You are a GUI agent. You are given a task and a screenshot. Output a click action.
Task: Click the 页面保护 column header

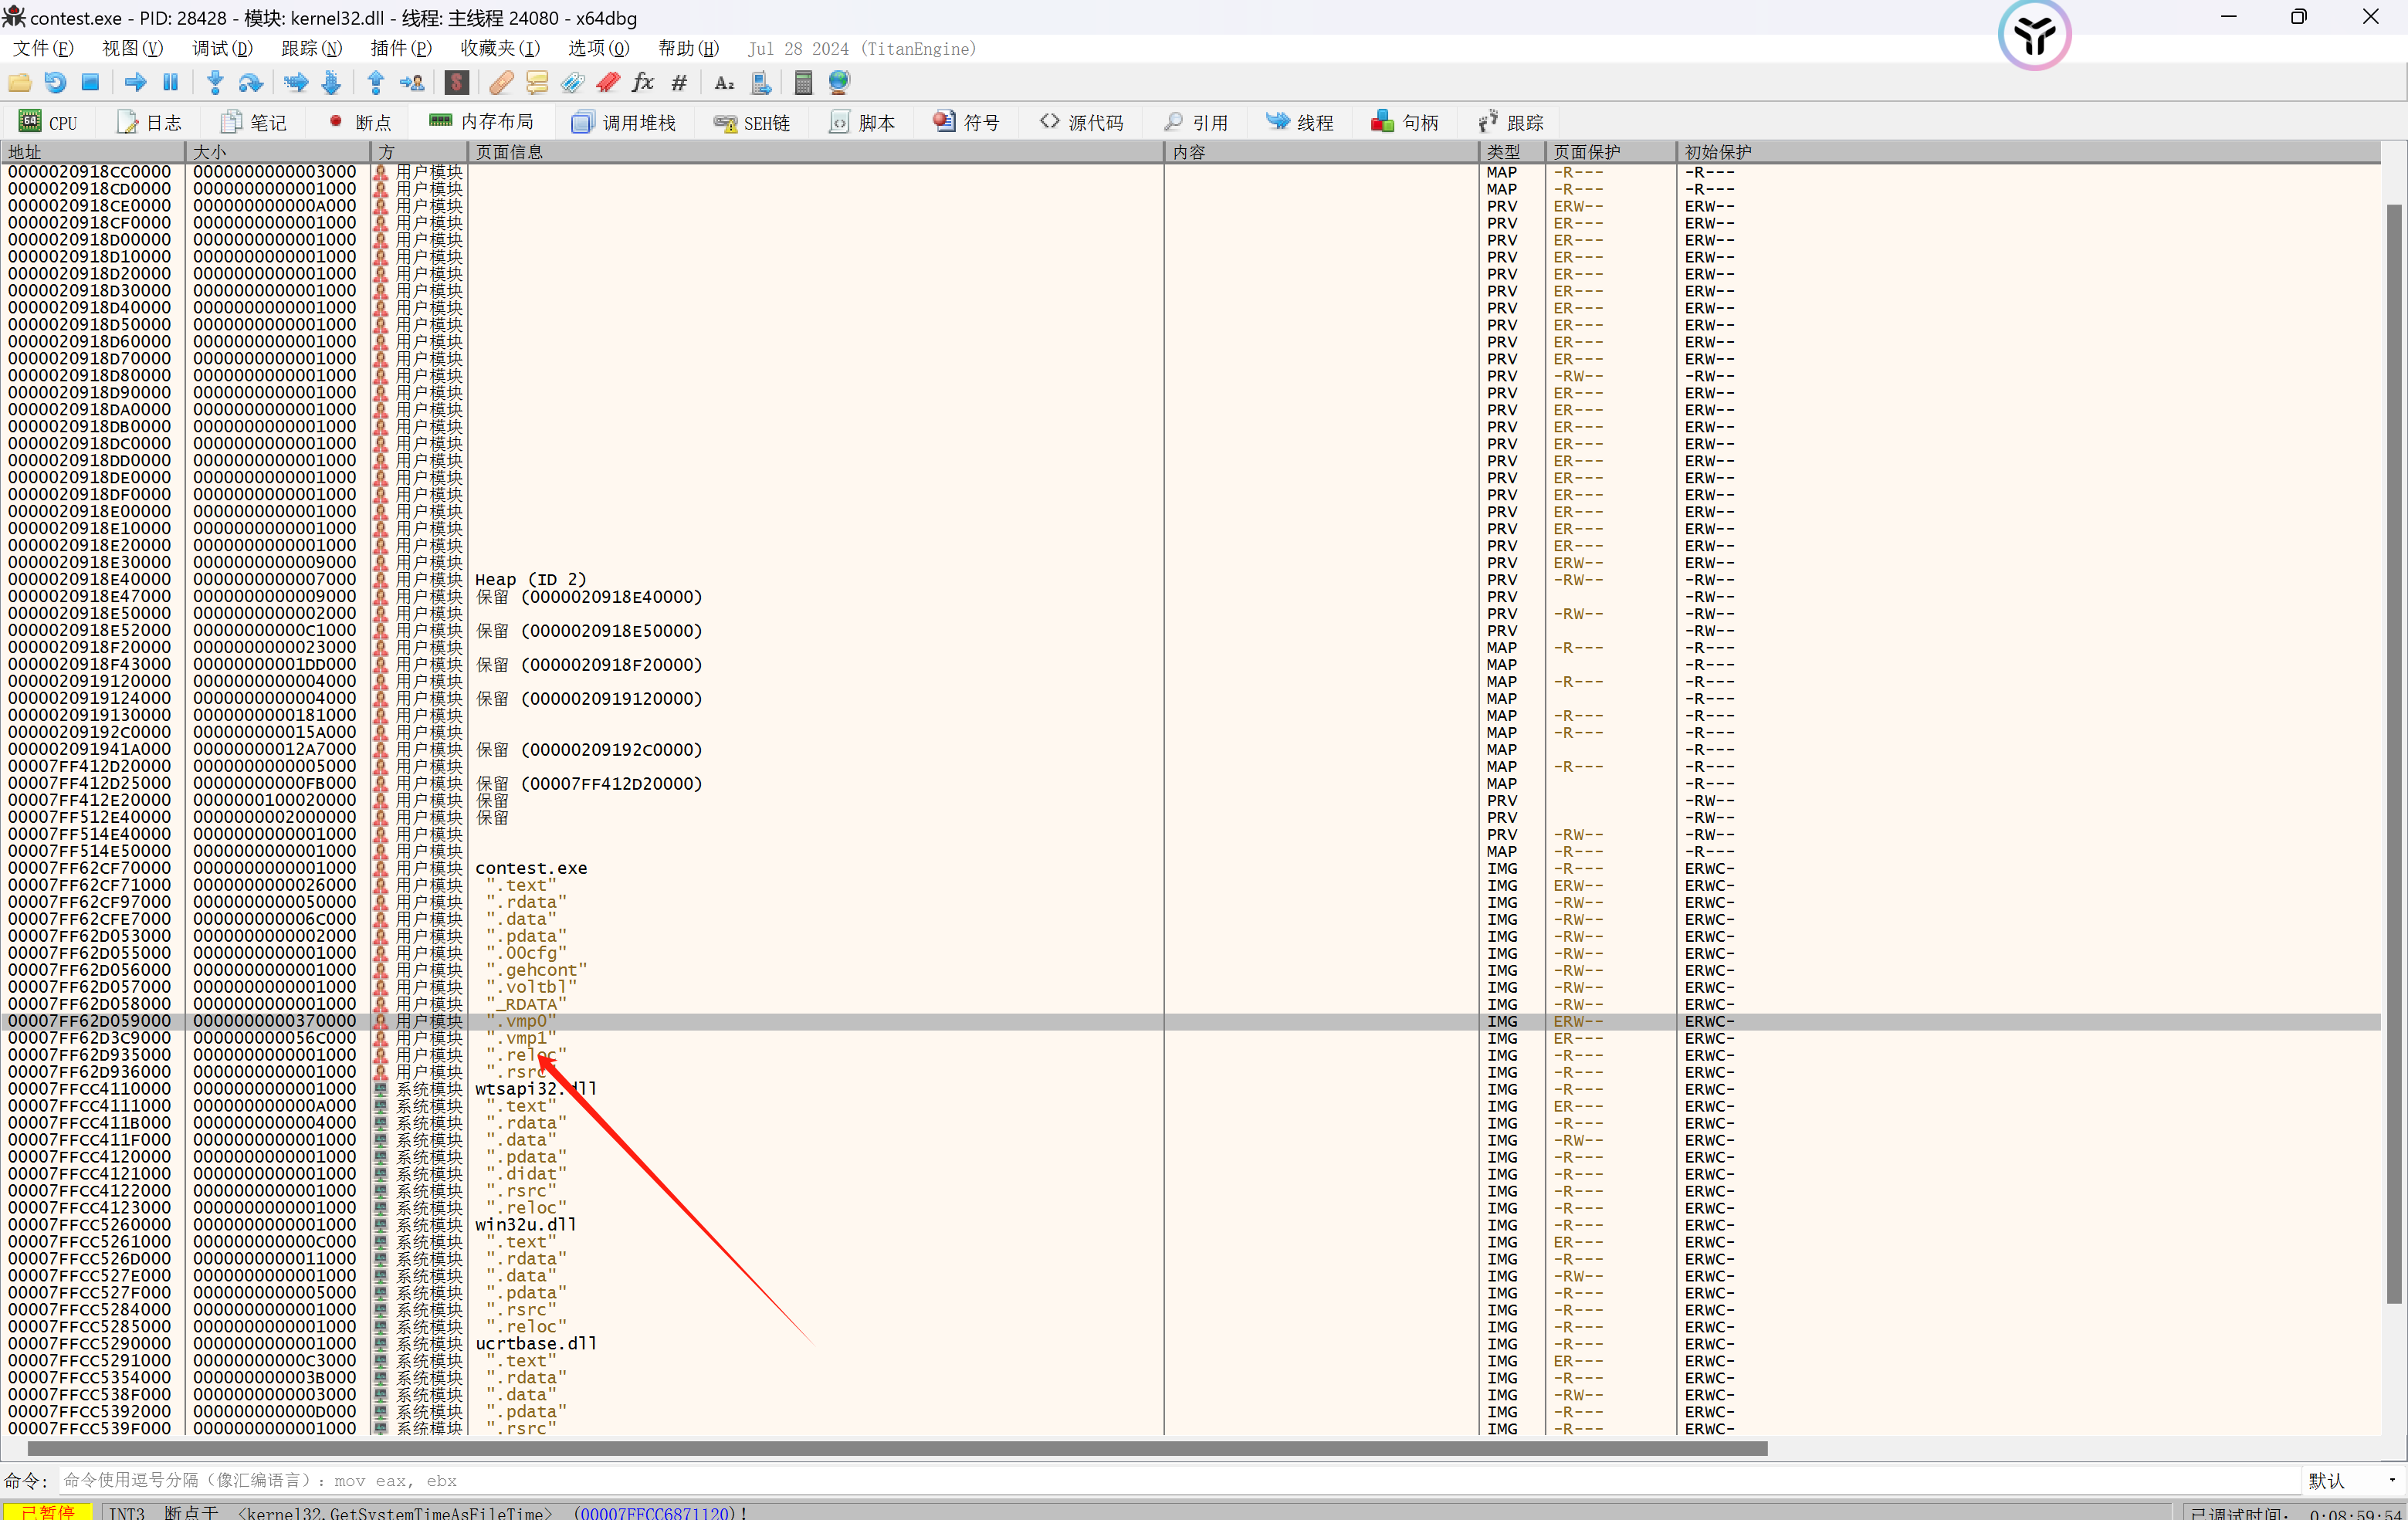click(1610, 152)
